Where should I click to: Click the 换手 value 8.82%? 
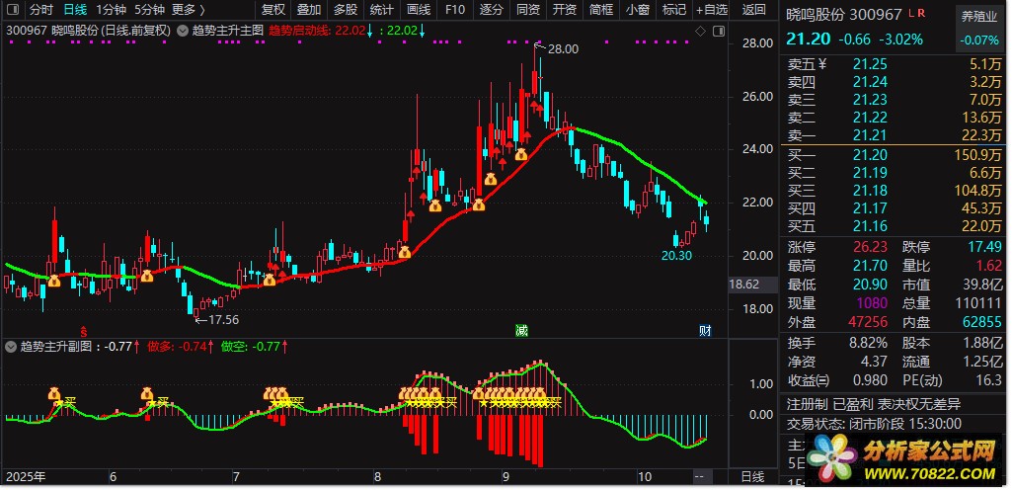tap(868, 342)
